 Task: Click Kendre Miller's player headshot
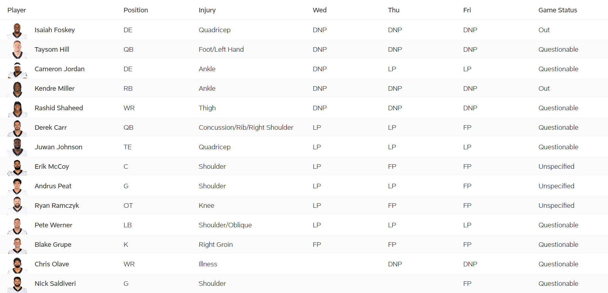[17, 89]
